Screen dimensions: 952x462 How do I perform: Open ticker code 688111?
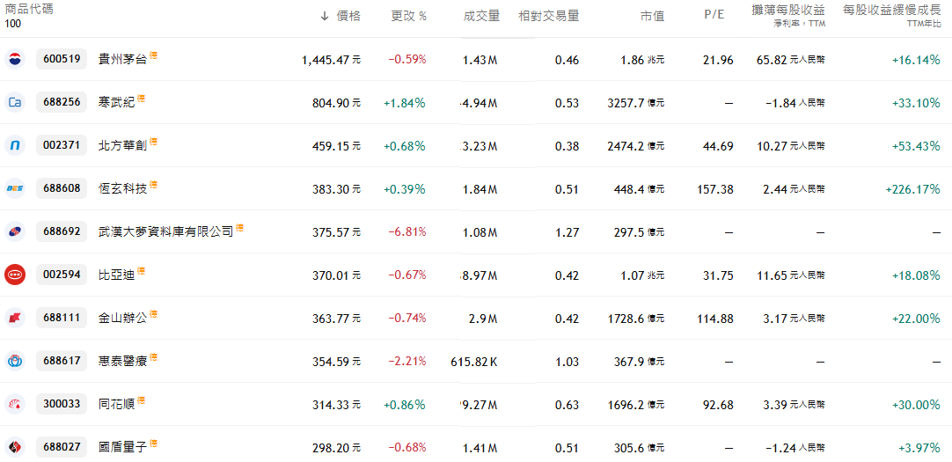pyautogui.click(x=62, y=318)
